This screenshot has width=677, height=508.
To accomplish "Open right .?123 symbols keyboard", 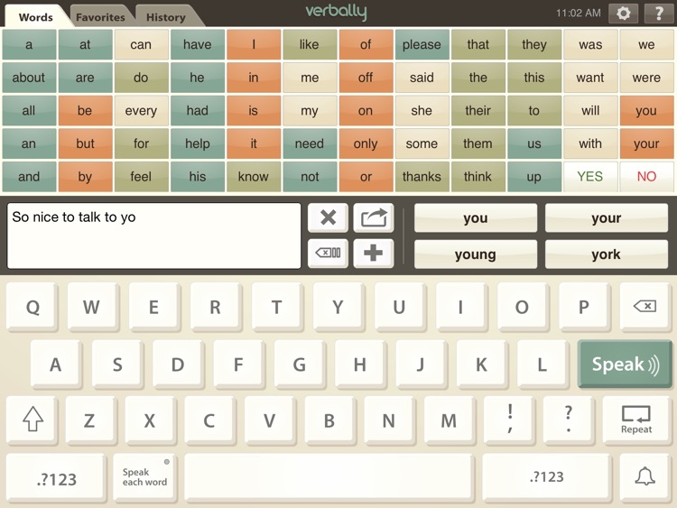I will (547, 477).
